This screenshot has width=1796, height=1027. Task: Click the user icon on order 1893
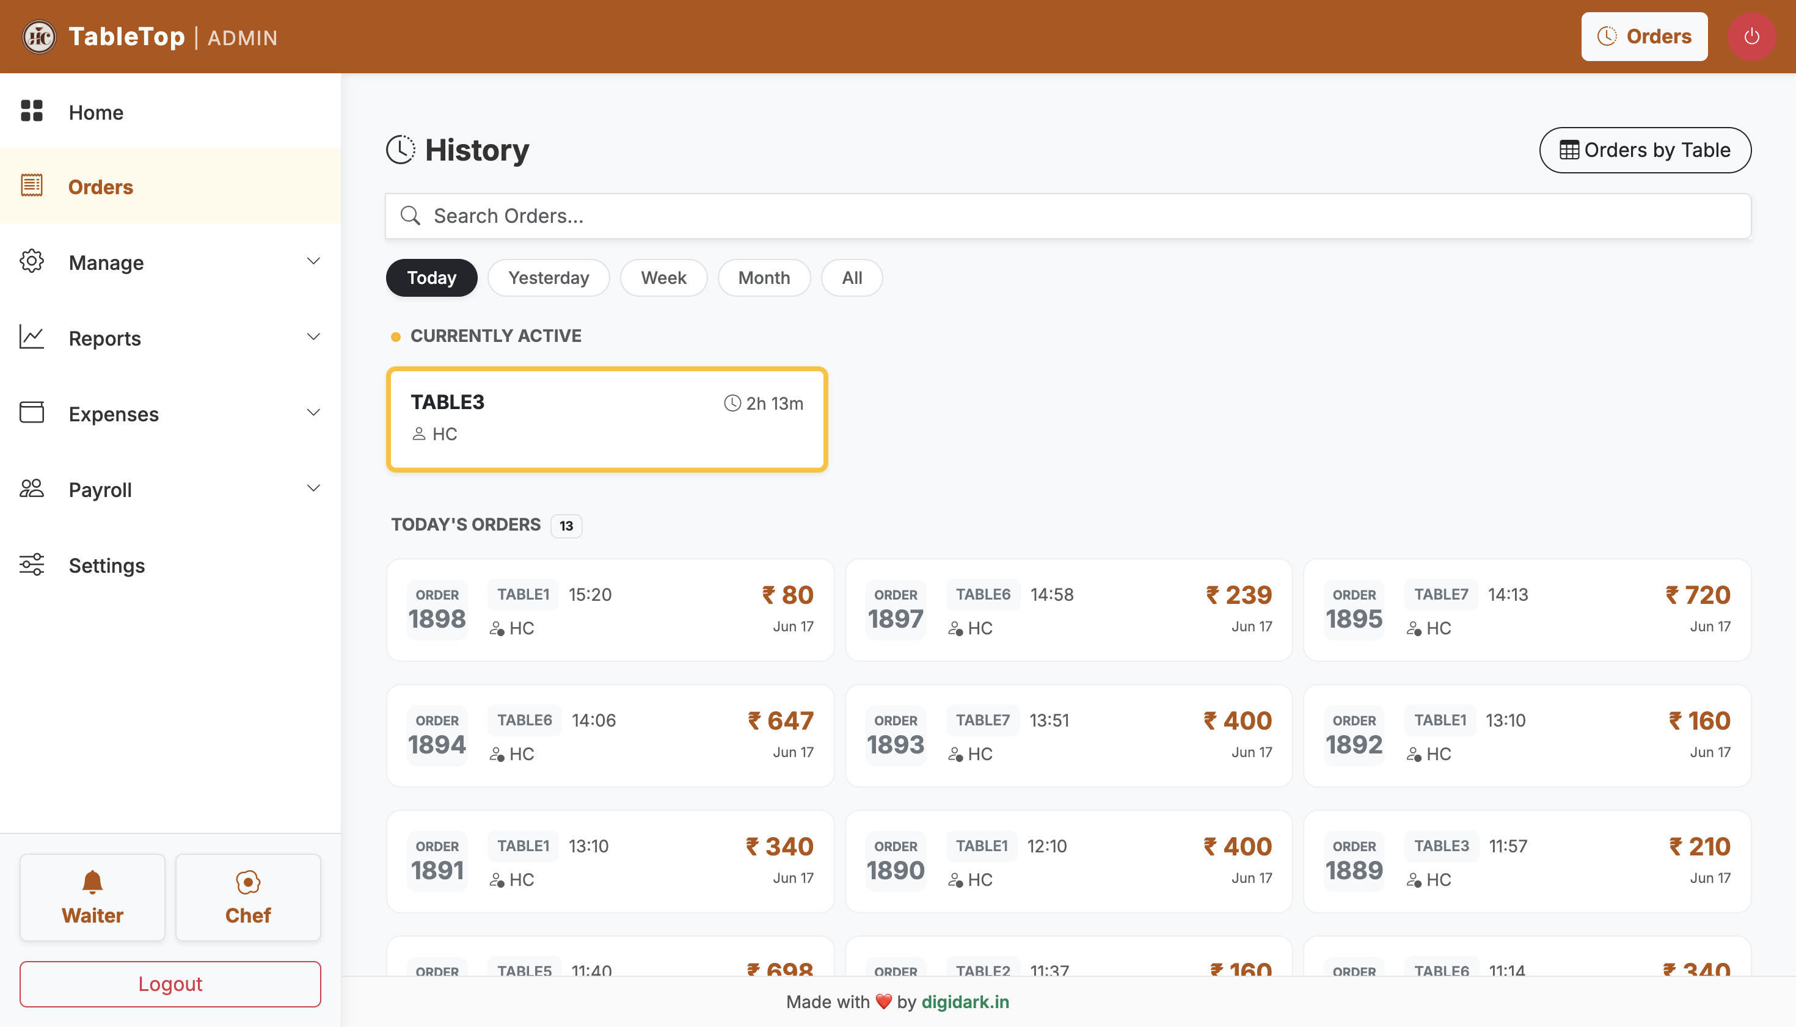coord(955,754)
